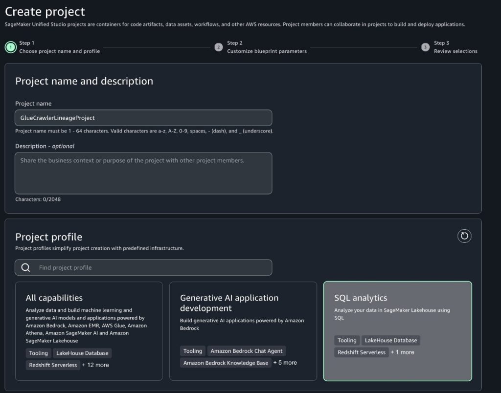Click Tooling tag in SQL analytics card
This screenshot has width=501, height=393.
(347, 340)
